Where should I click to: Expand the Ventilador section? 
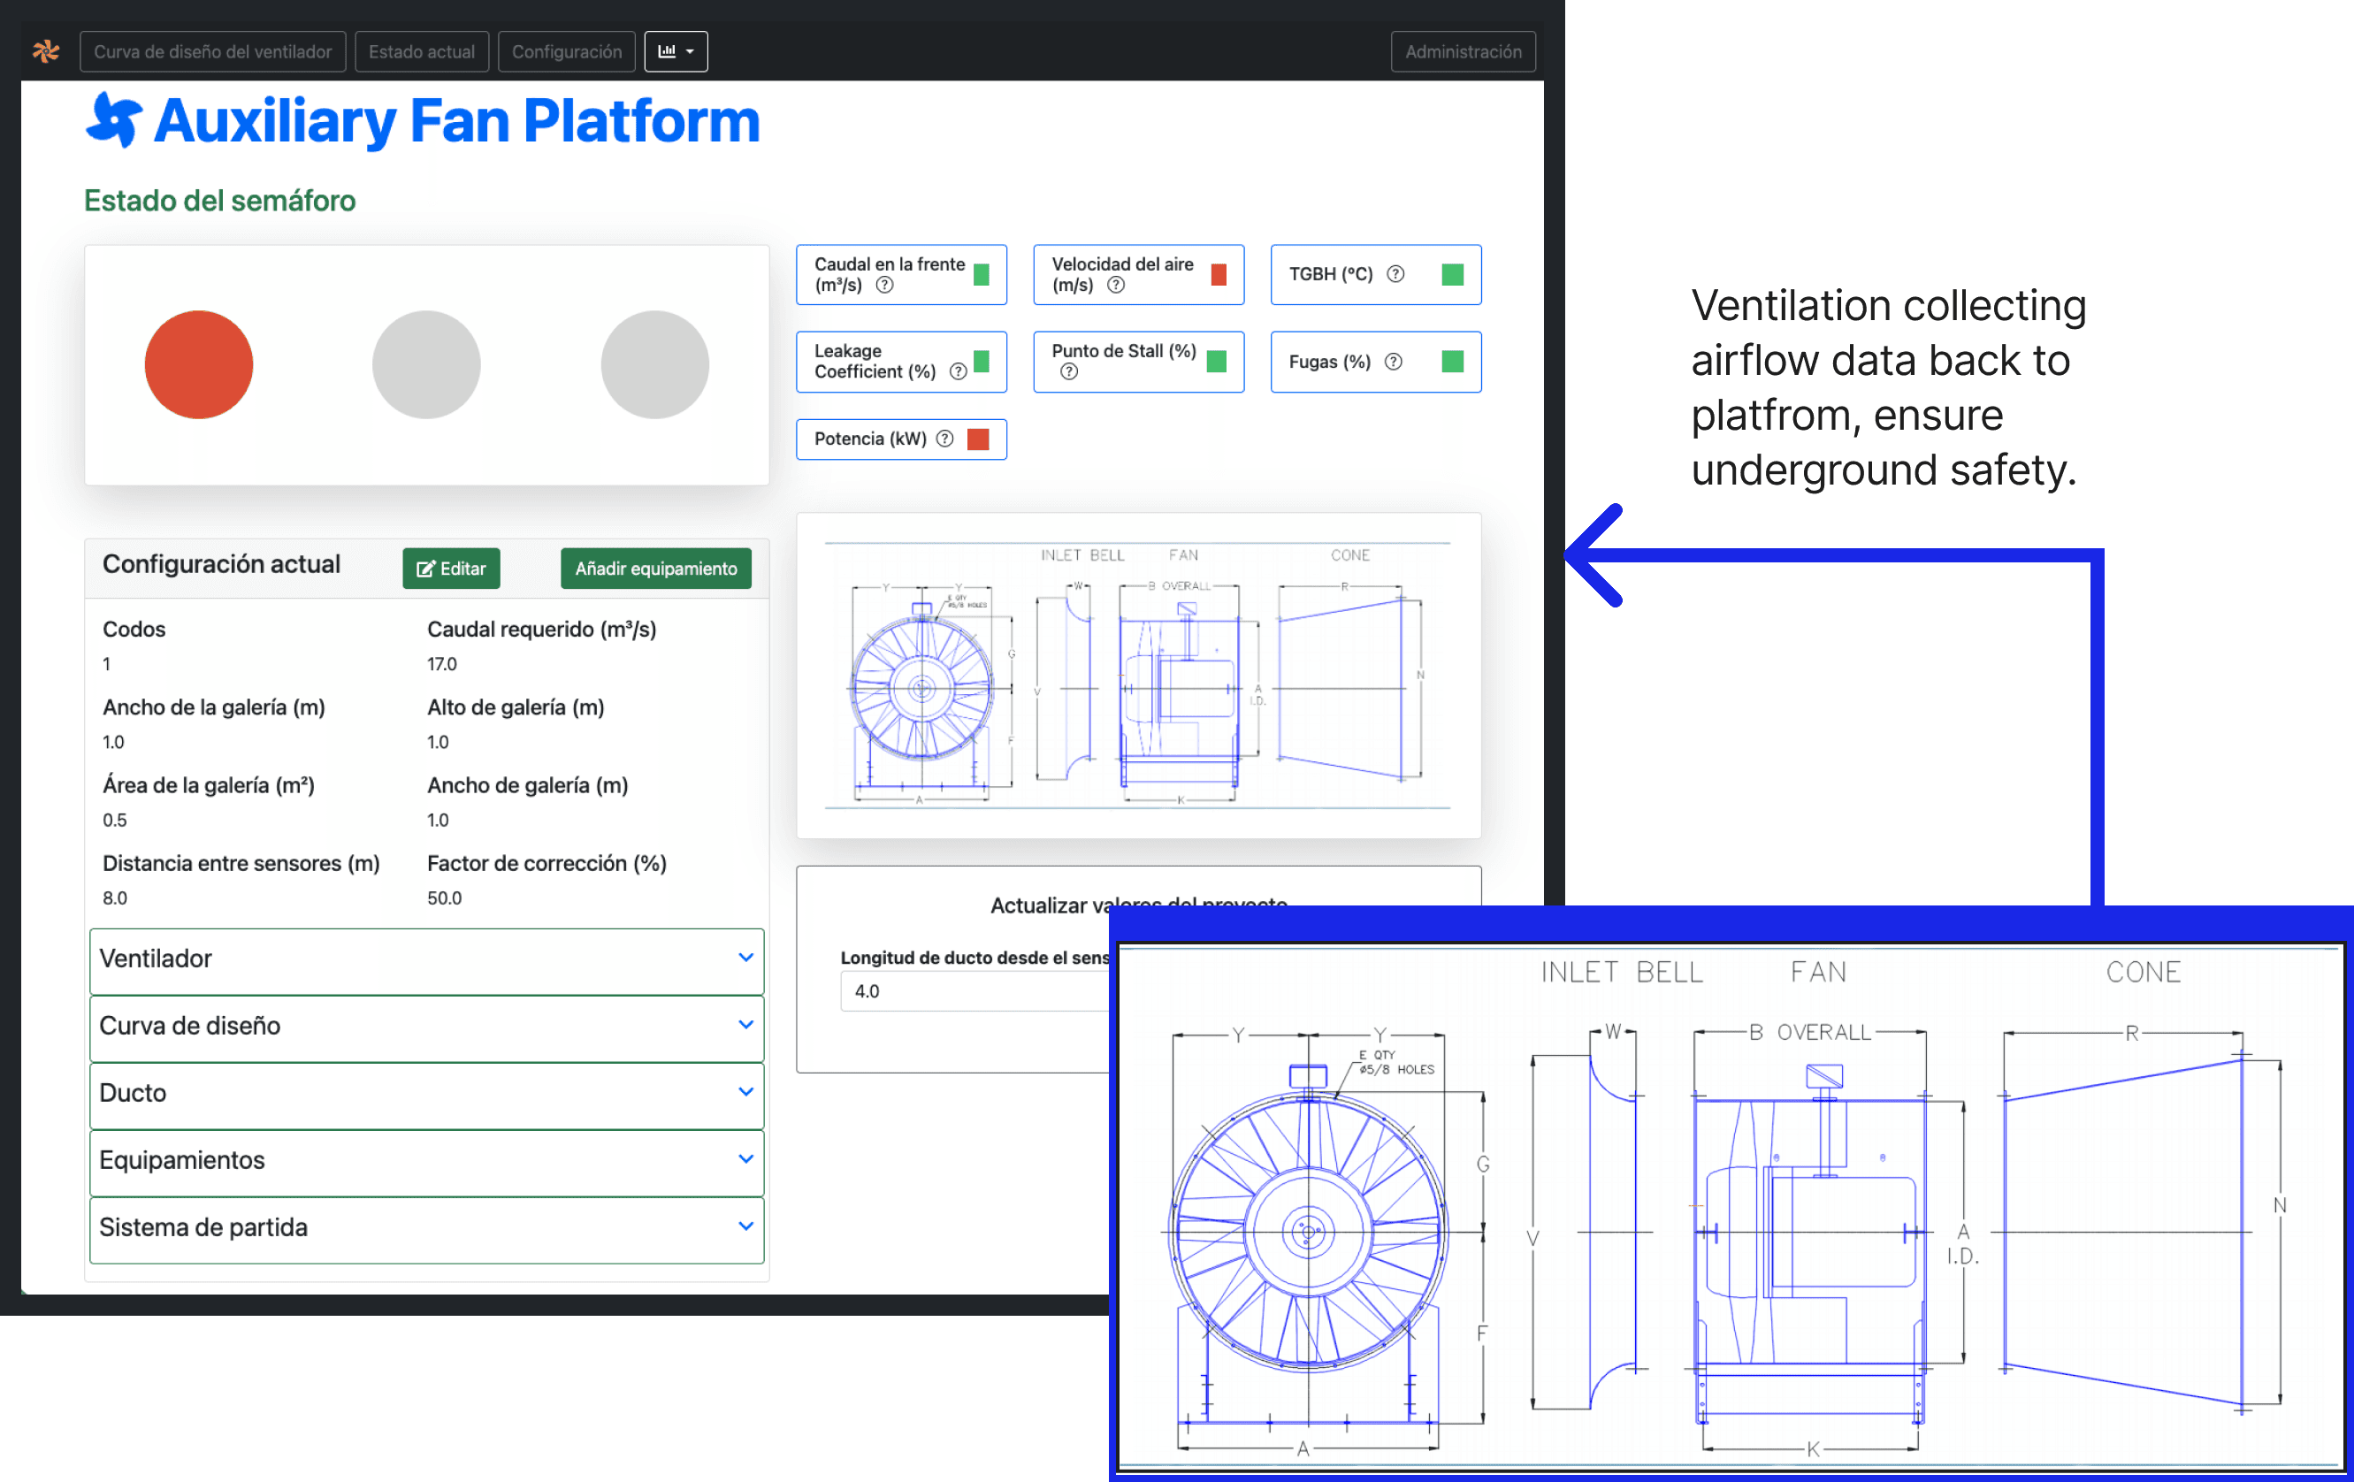tap(426, 959)
